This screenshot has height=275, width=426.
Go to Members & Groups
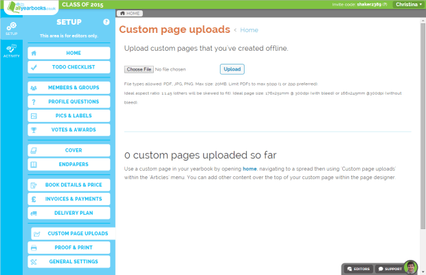tap(69, 88)
